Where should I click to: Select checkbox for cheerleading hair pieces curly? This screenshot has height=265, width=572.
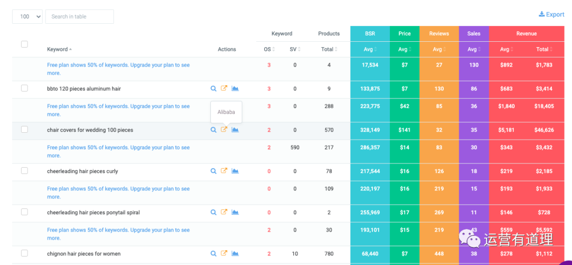[24, 171]
